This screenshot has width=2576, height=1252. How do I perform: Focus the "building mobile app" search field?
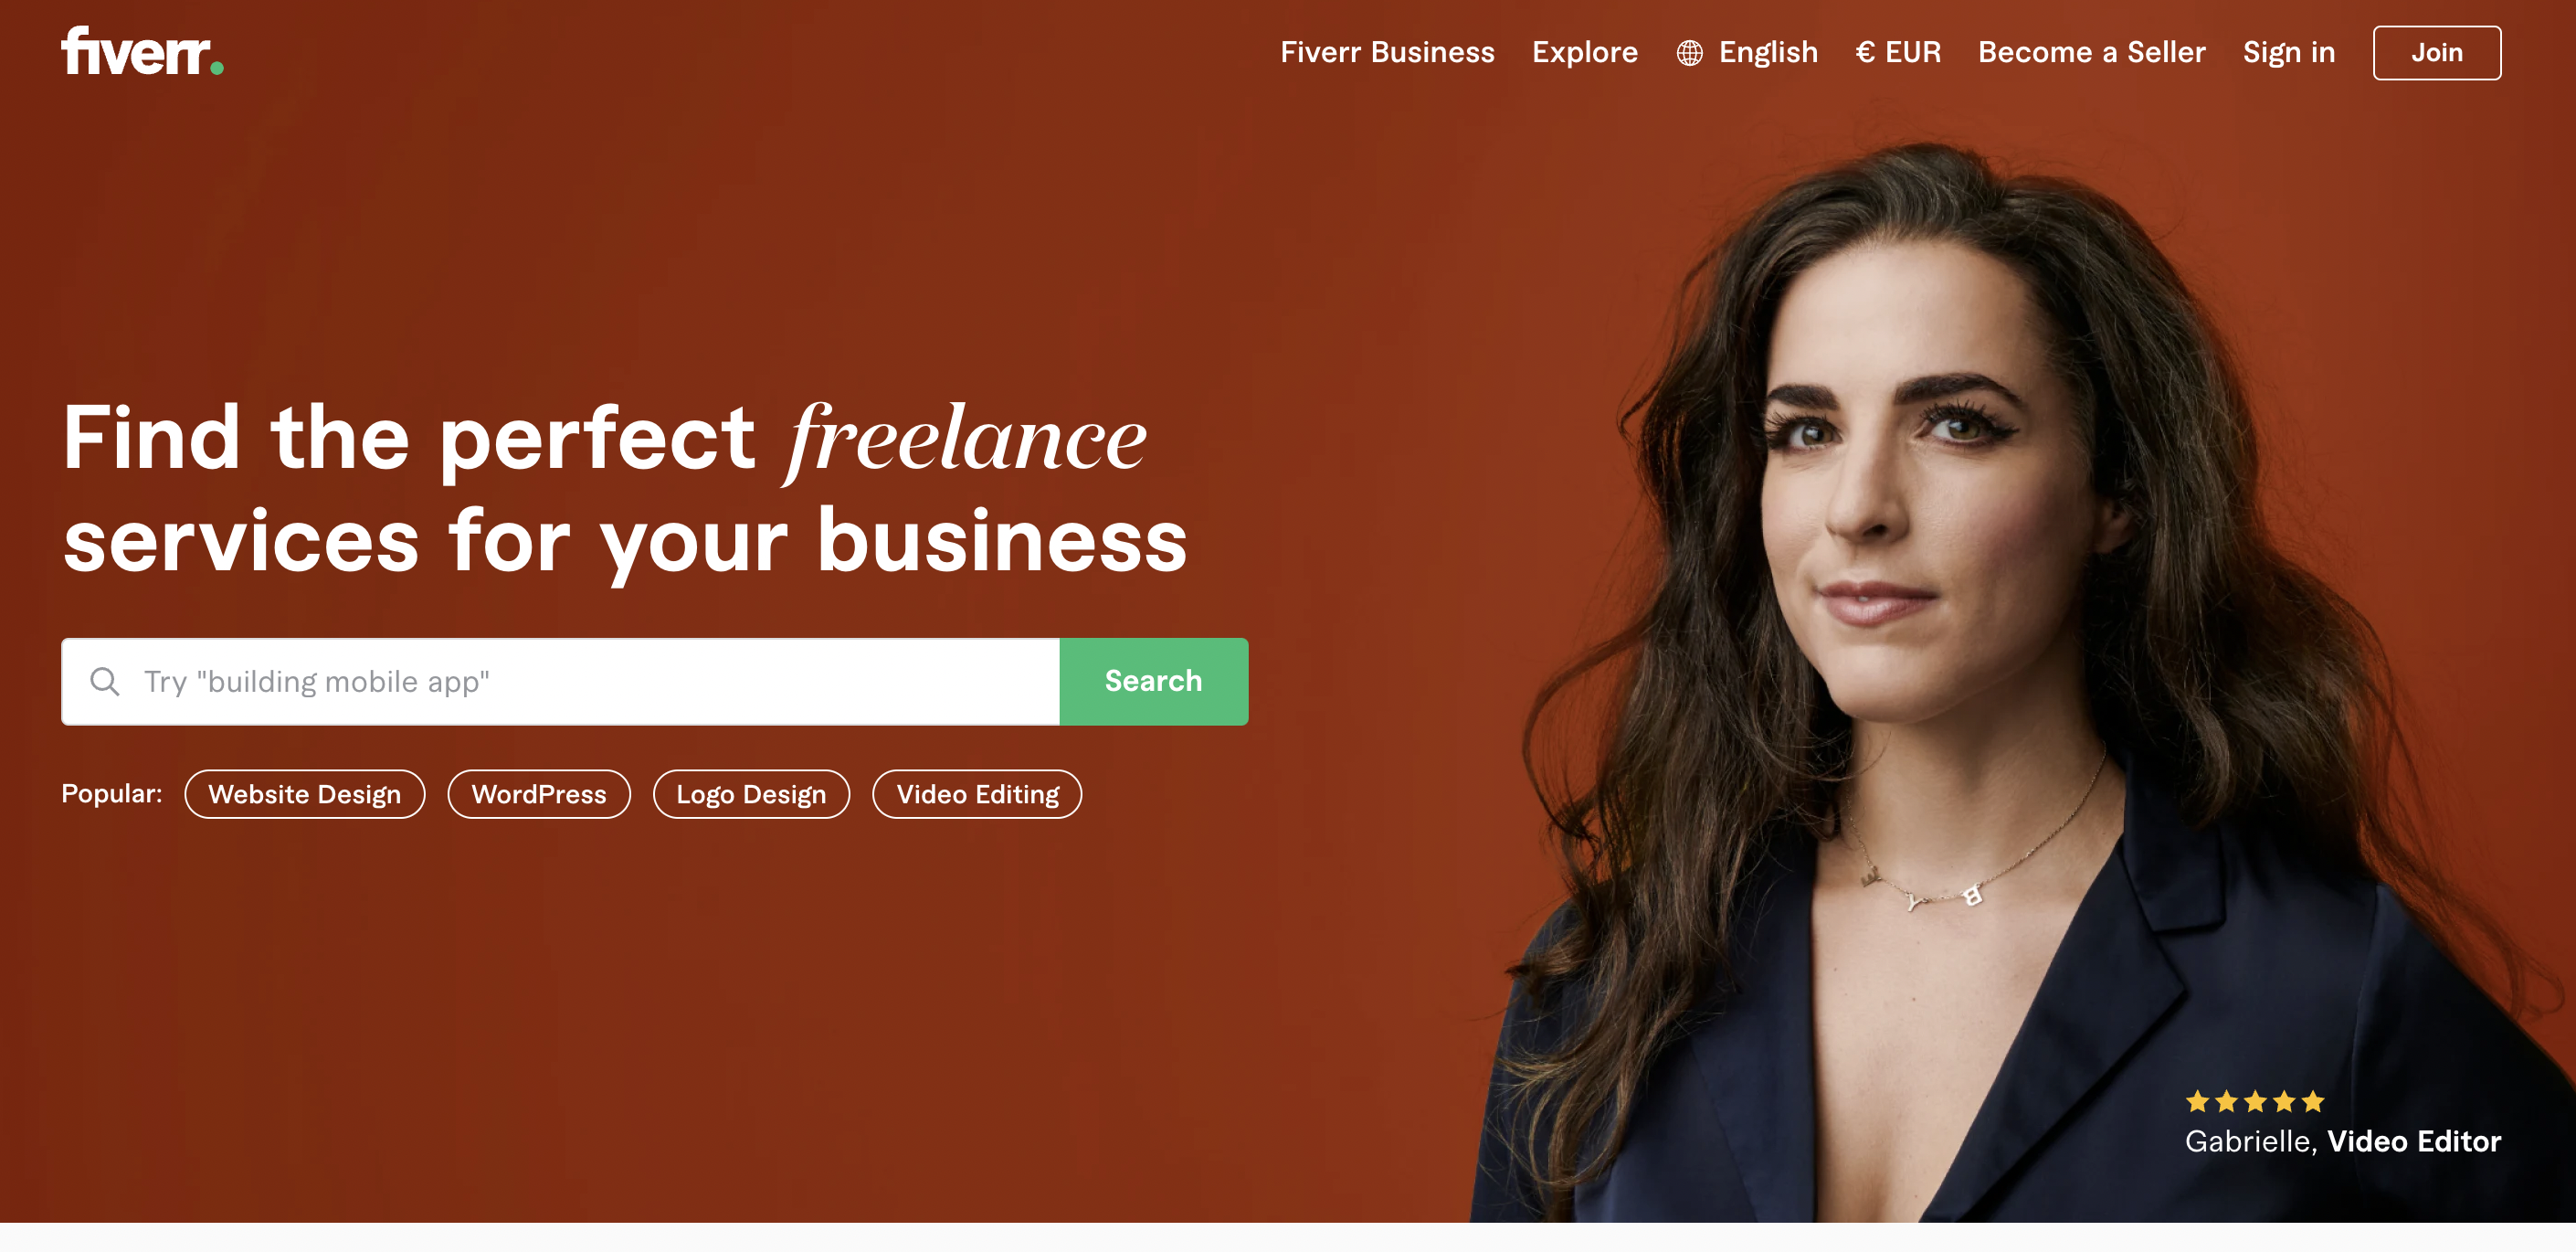coord(560,682)
